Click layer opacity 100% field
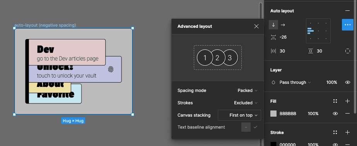357x146 pixels. coord(331,82)
